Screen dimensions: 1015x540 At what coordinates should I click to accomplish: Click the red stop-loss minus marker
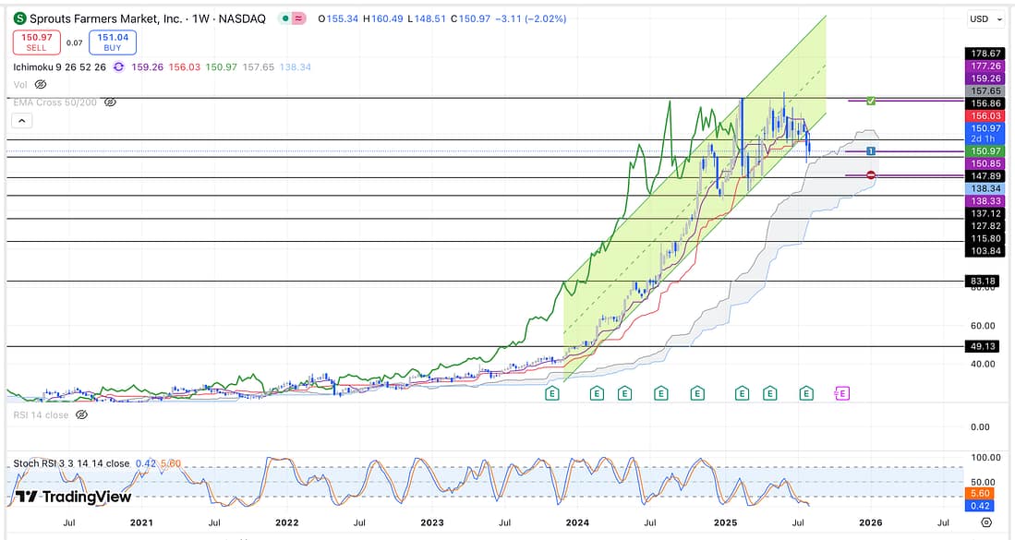[871, 174]
